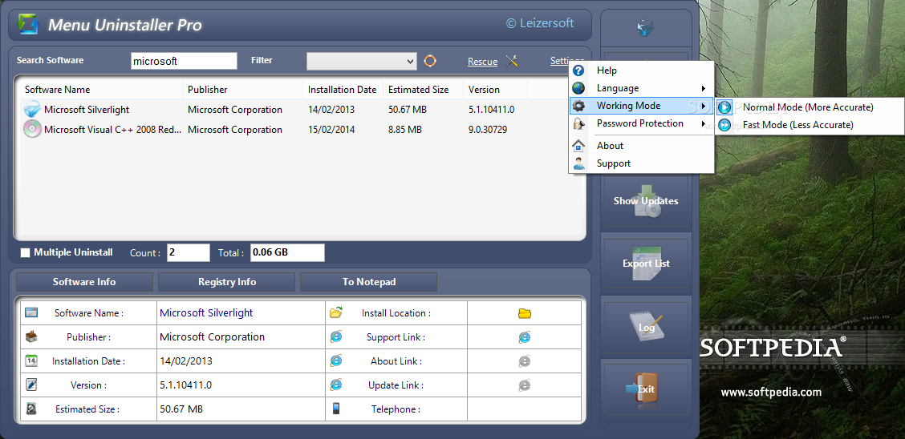Click the Fast Mode fast-forward icon
Viewport: 905px width, 439px height.
click(724, 125)
